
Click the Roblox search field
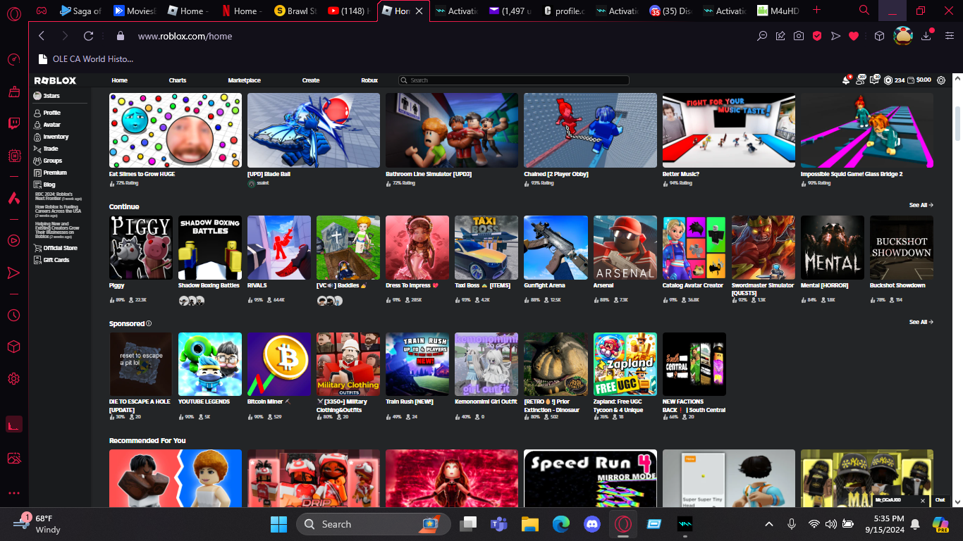click(x=514, y=80)
